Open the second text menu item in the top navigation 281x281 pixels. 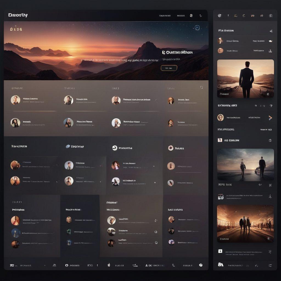click(x=181, y=16)
